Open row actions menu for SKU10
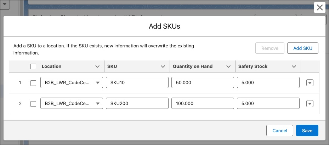329x145 pixels. click(x=310, y=83)
